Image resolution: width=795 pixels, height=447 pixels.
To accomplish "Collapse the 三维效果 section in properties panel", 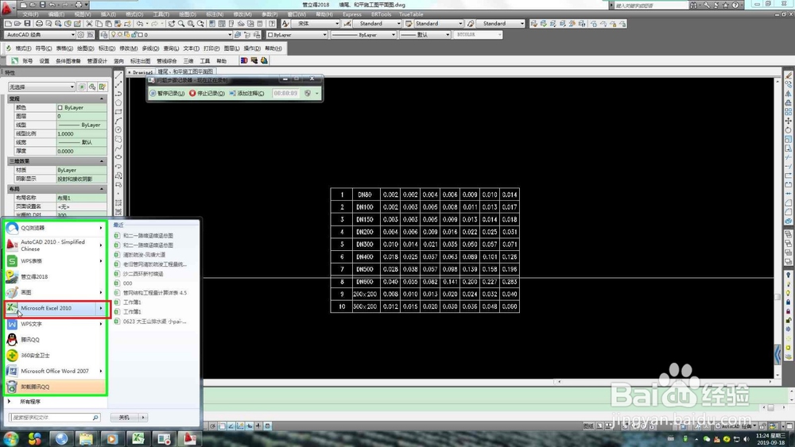I will point(102,161).
